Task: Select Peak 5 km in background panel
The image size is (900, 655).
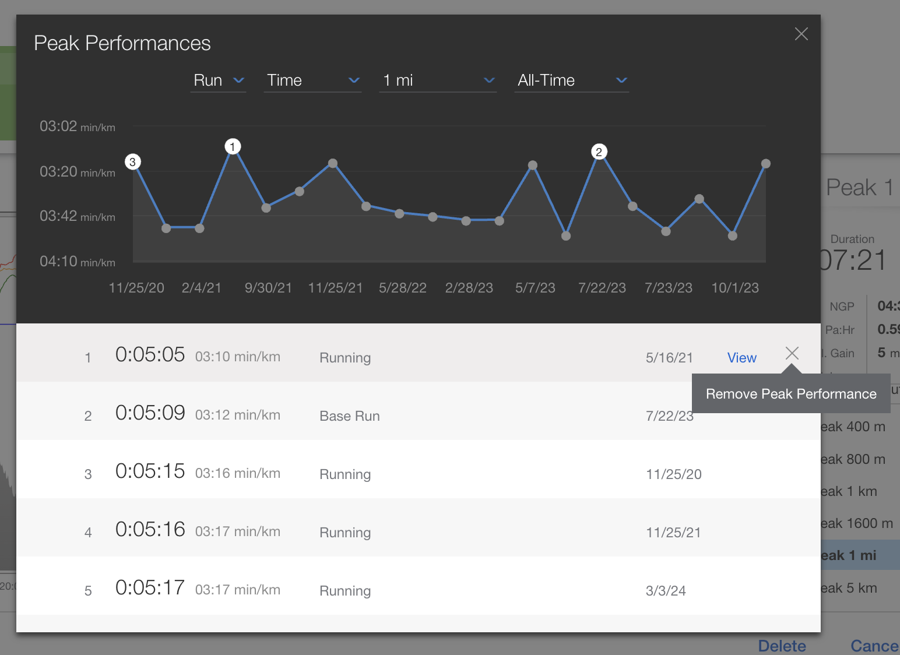Action: pyautogui.click(x=849, y=588)
